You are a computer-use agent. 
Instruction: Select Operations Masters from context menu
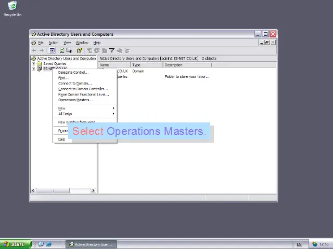point(85,100)
